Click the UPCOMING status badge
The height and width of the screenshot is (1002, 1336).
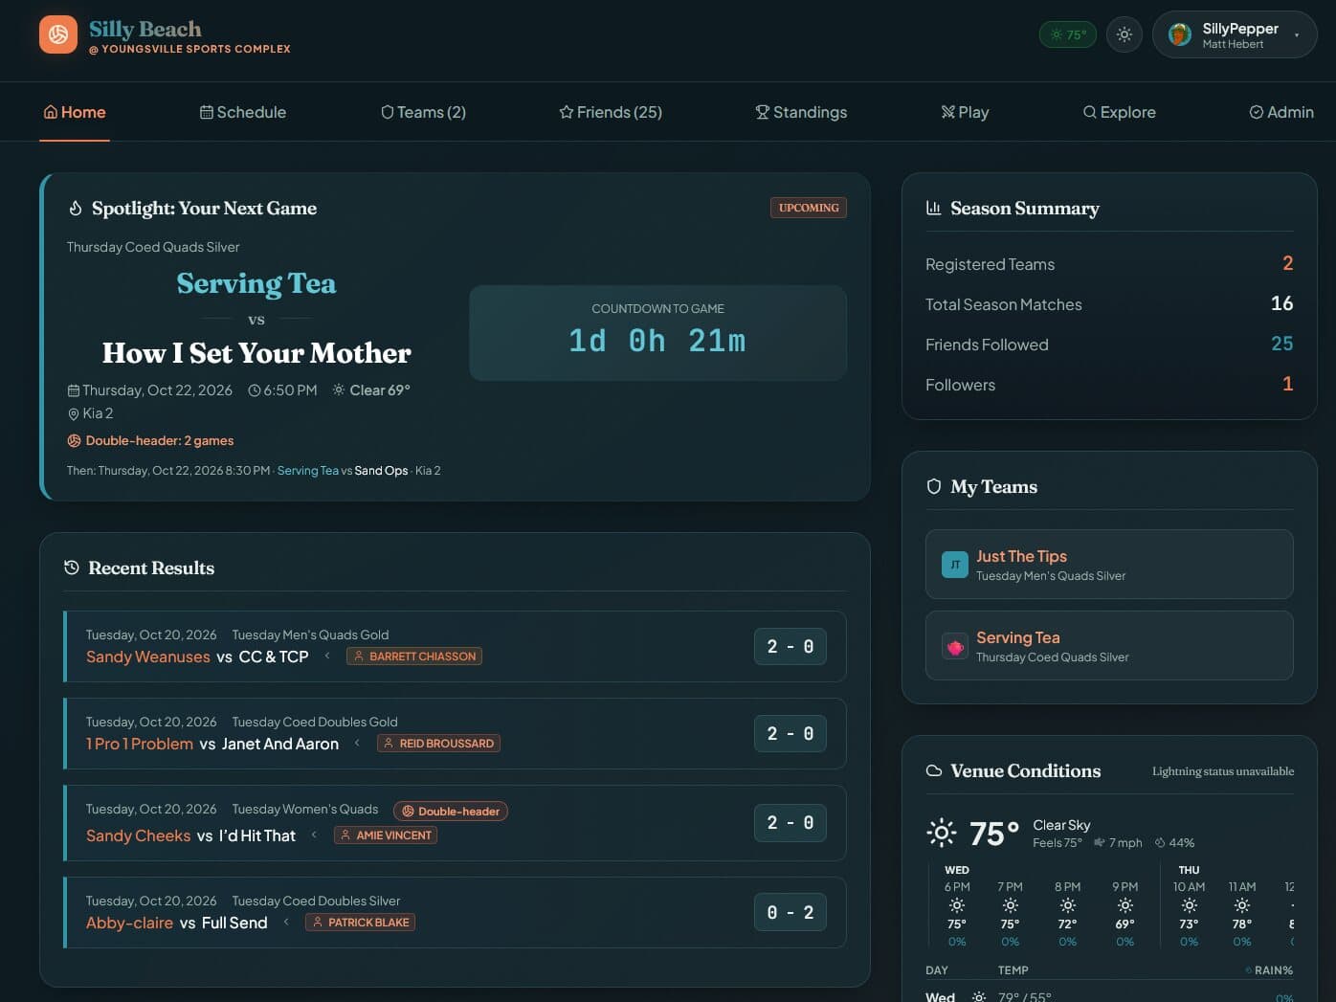(809, 208)
